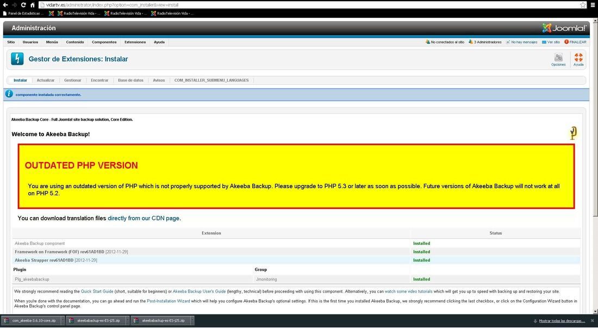Click the Status column header
Screen dimensions: 598x328
[495, 233]
